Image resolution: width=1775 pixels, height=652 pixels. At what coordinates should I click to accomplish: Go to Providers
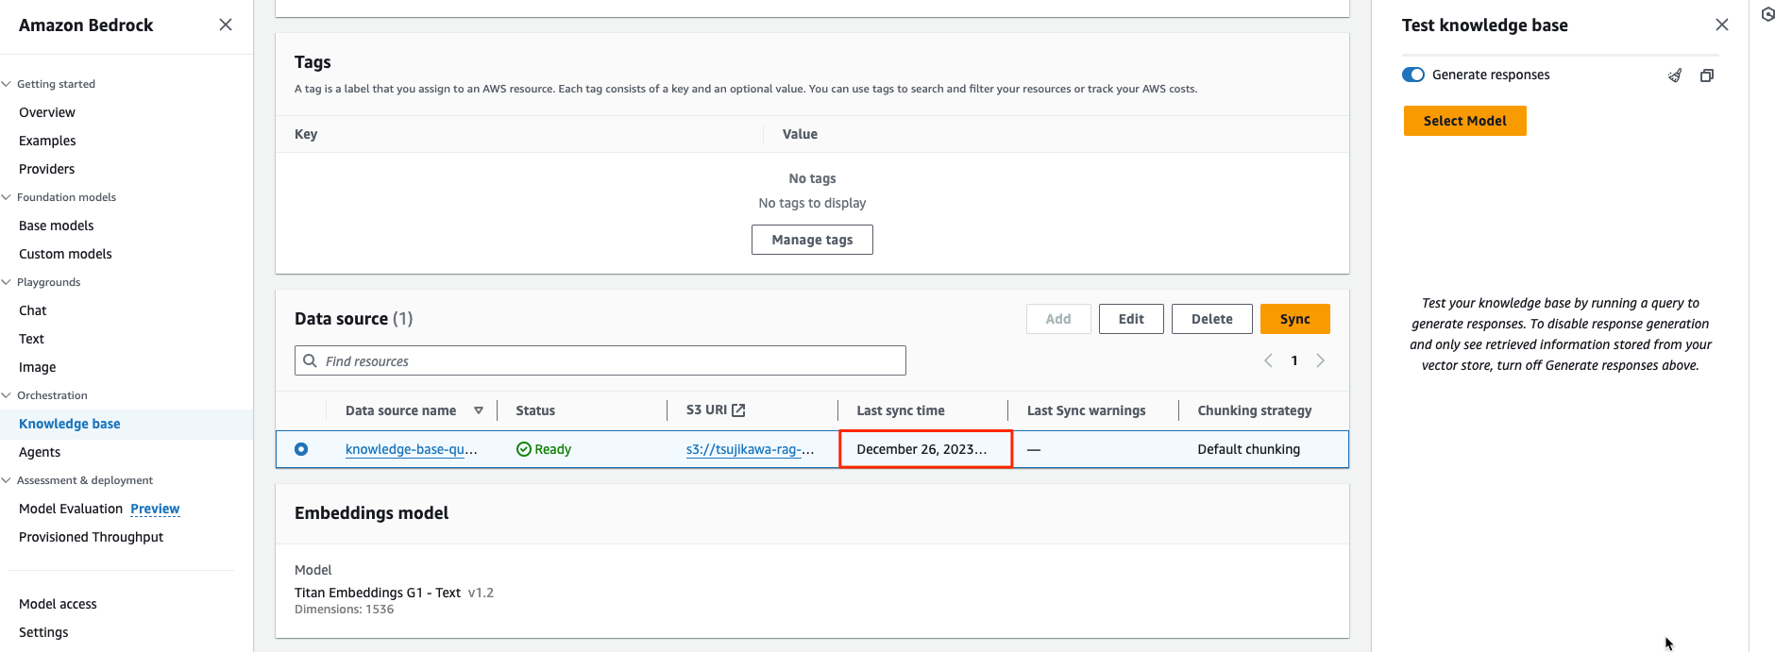click(x=47, y=169)
